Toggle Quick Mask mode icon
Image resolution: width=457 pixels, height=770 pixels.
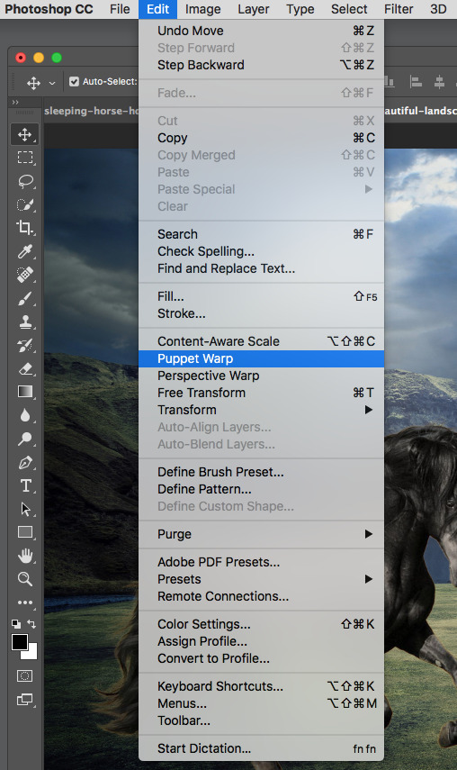[x=25, y=676]
